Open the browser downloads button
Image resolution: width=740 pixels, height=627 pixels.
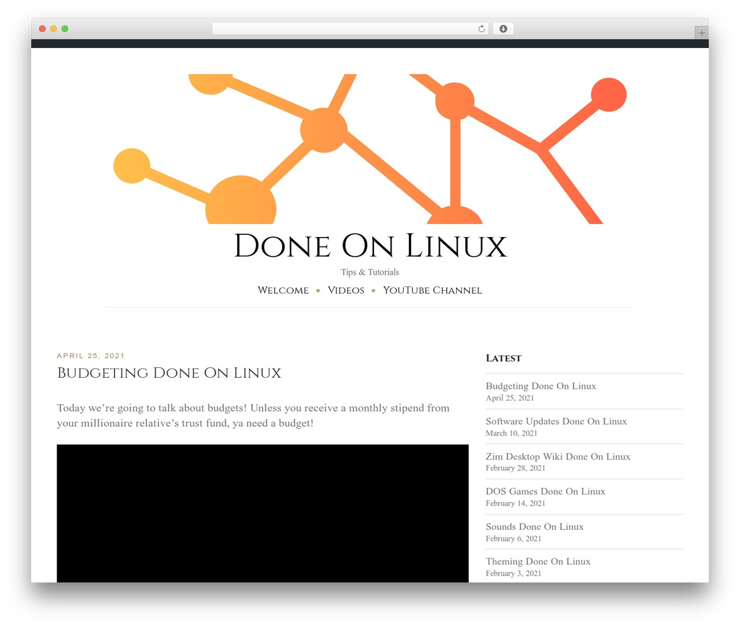tap(503, 29)
